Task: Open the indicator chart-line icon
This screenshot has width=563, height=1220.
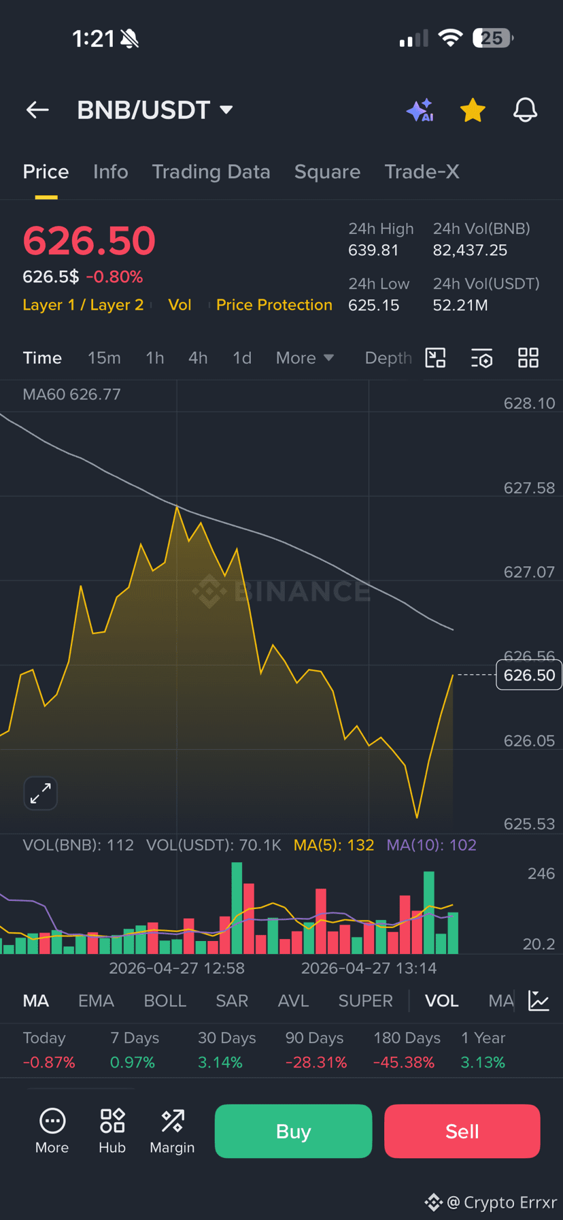Action: [539, 1001]
